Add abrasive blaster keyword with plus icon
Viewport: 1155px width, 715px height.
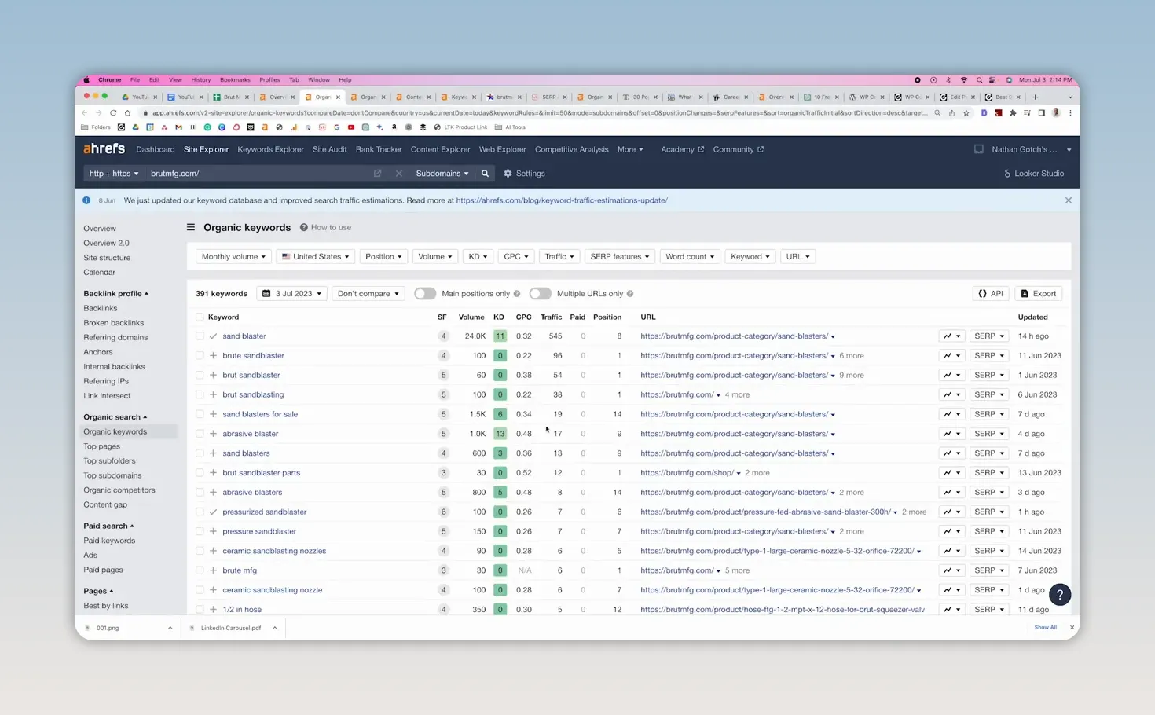coord(213,434)
